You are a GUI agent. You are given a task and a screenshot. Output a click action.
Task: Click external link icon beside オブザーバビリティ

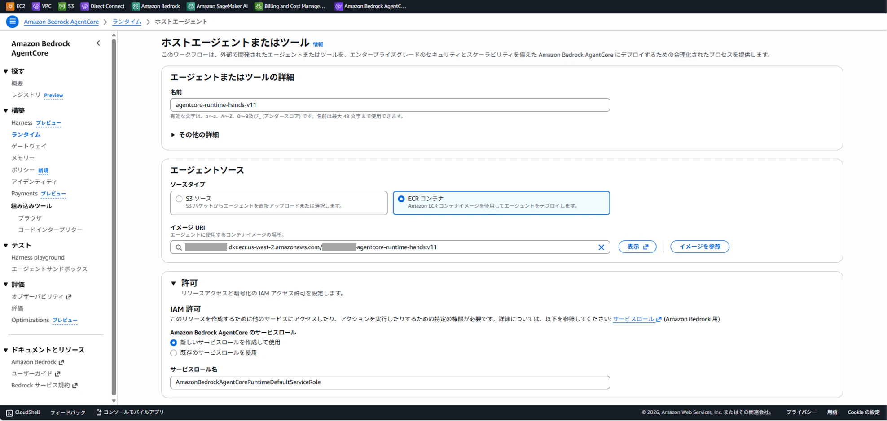coord(69,297)
